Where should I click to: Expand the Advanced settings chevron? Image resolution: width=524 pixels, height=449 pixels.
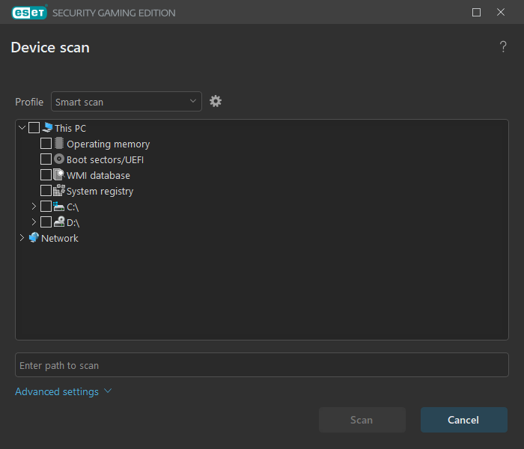[x=108, y=391]
